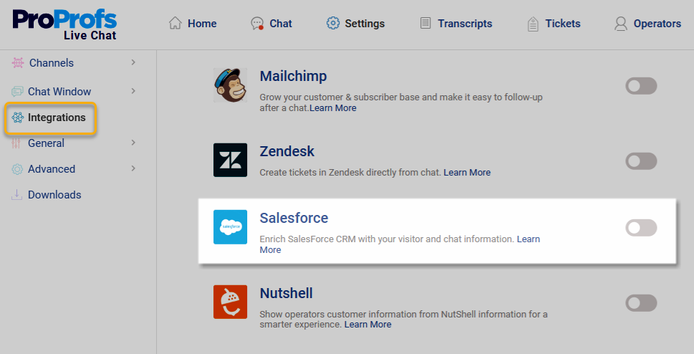Image resolution: width=694 pixels, height=354 pixels.
Task: Click the Zendesk logo icon
Action: coord(230,160)
